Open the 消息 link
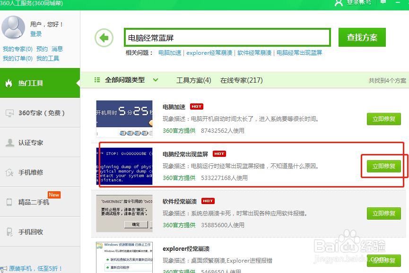409x273 pixels. [57, 49]
